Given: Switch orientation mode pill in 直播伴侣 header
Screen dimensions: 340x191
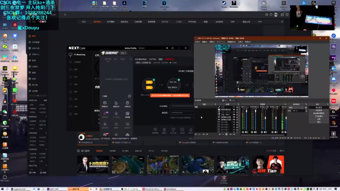Looking at the screenshot, I should [x=123, y=53].
